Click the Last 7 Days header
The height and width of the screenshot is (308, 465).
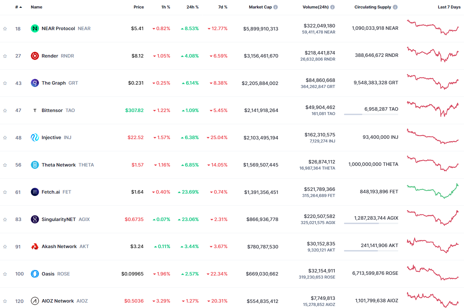[x=449, y=7]
